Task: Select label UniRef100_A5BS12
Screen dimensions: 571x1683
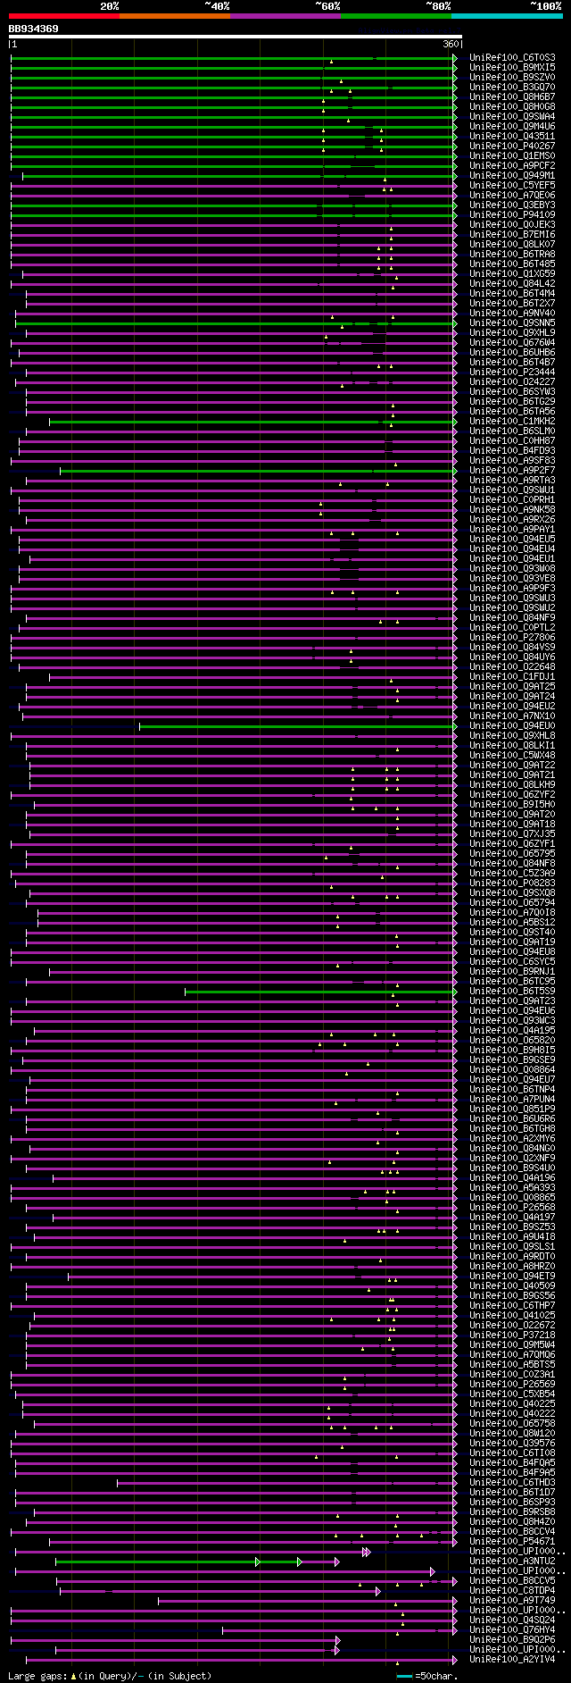Action: tap(512, 923)
